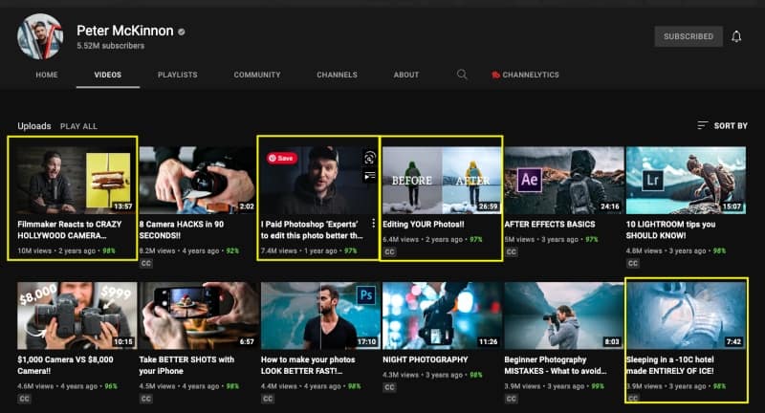This screenshot has height=413, width=765.
Task: Open 8 Camera HACKS in 90 SECONDS thumbnail
Action: tap(197, 180)
